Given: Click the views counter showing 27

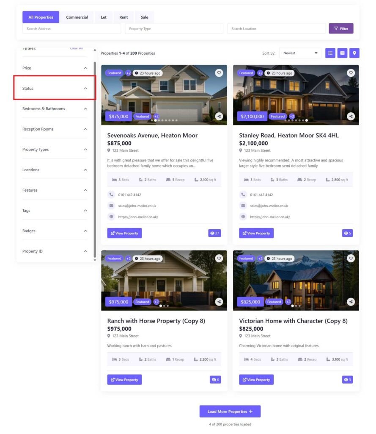Looking at the screenshot, I should (x=214, y=233).
